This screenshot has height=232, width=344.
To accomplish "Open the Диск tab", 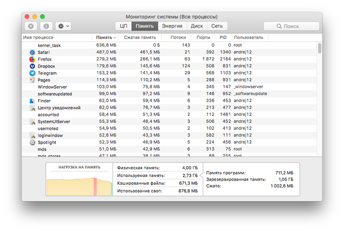I will [x=197, y=26].
